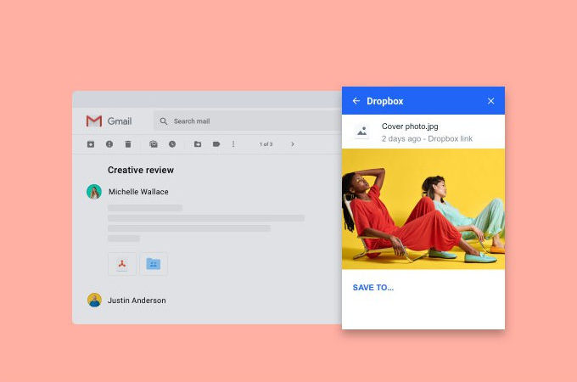Open the Michelle Wallace message
This screenshot has height=382, width=577.
[138, 192]
